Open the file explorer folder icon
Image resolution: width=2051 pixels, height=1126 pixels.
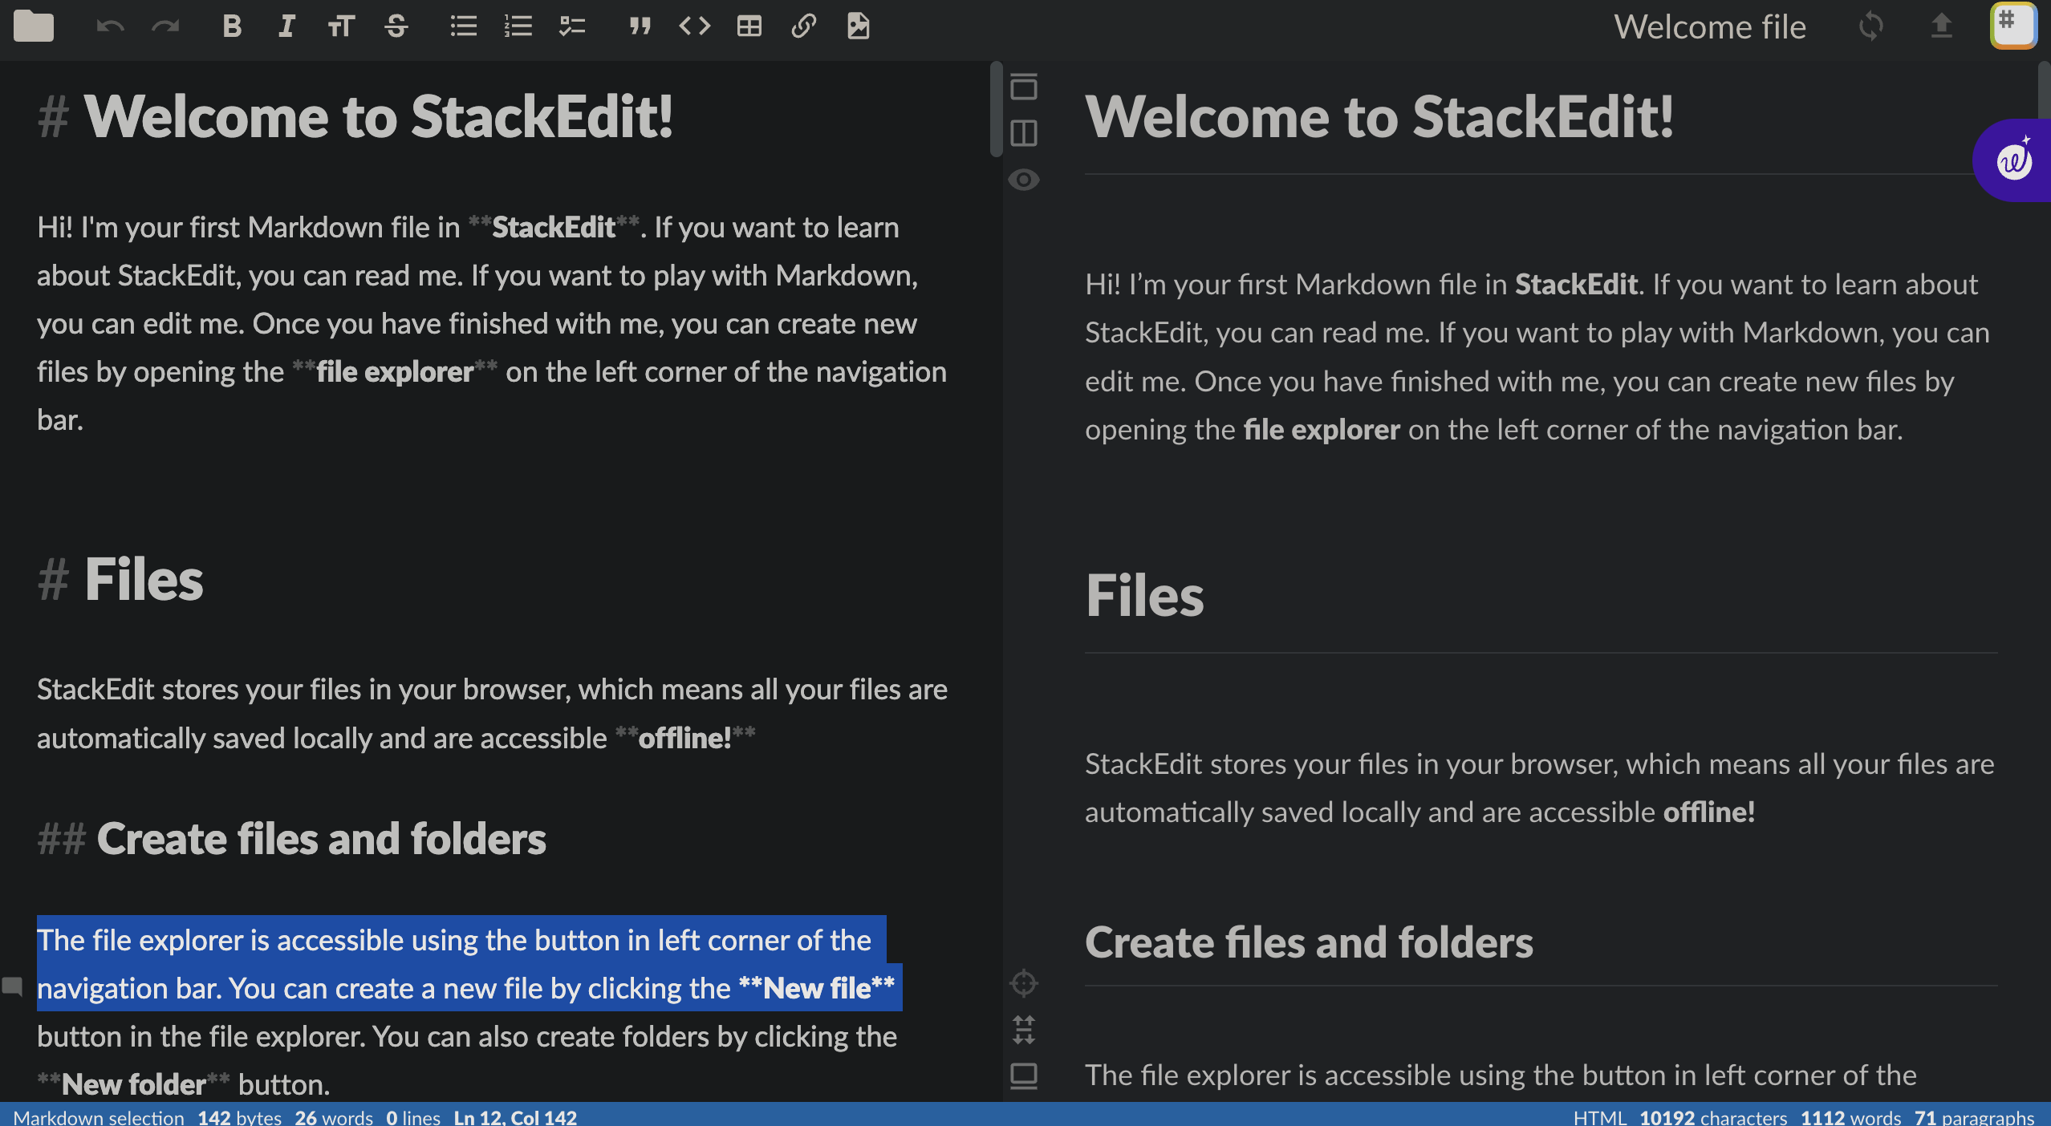[x=34, y=26]
